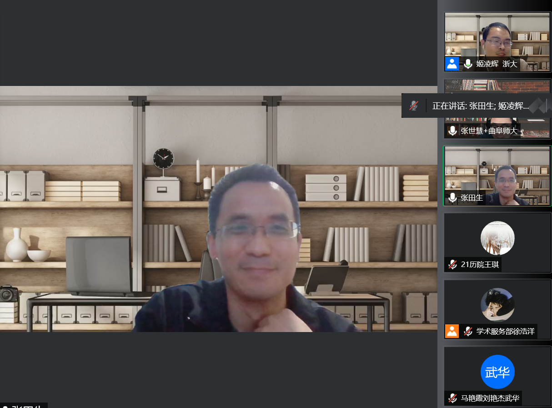The height and width of the screenshot is (408, 552).
Task: Click the muted mic icon beside 学术服务部徐浩洋
Action: tap(468, 332)
